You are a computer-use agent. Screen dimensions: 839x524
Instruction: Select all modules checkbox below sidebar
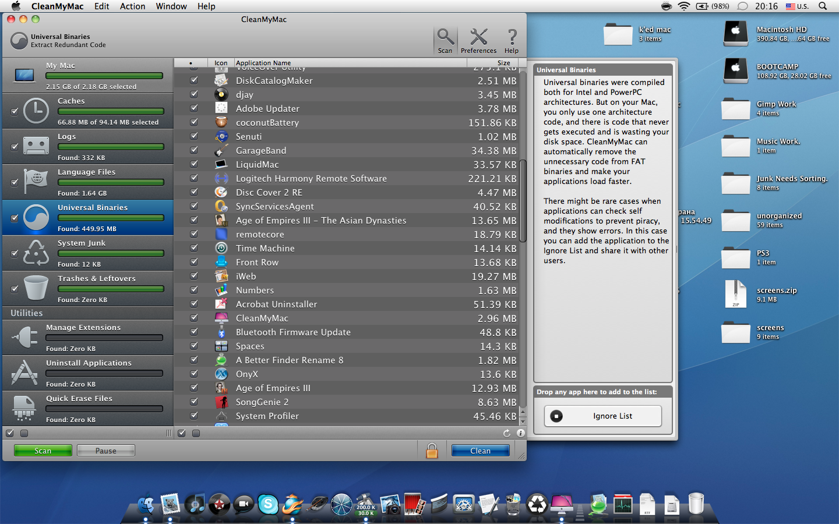[x=10, y=433]
